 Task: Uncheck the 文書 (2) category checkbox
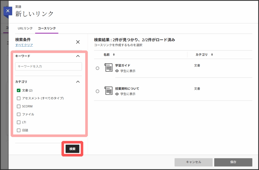[x=18, y=90]
